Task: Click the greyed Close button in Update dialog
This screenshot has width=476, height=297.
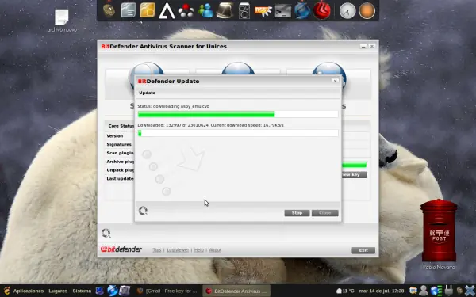Action: pyautogui.click(x=324, y=213)
